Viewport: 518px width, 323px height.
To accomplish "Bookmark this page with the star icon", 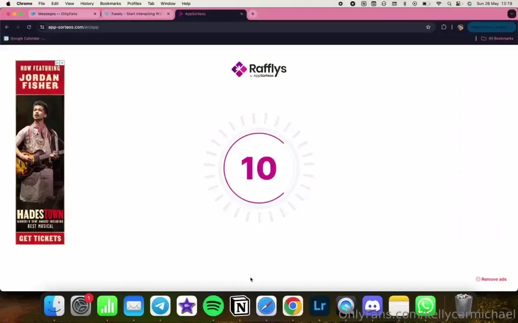I will pos(428,27).
